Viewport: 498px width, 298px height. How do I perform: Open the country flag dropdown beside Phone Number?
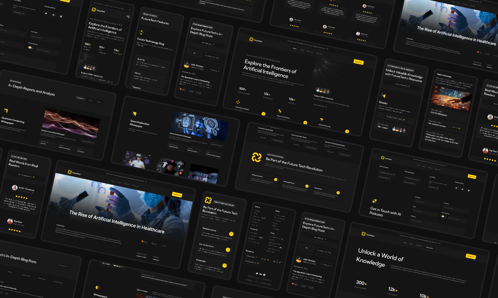click(x=443, y=217)
